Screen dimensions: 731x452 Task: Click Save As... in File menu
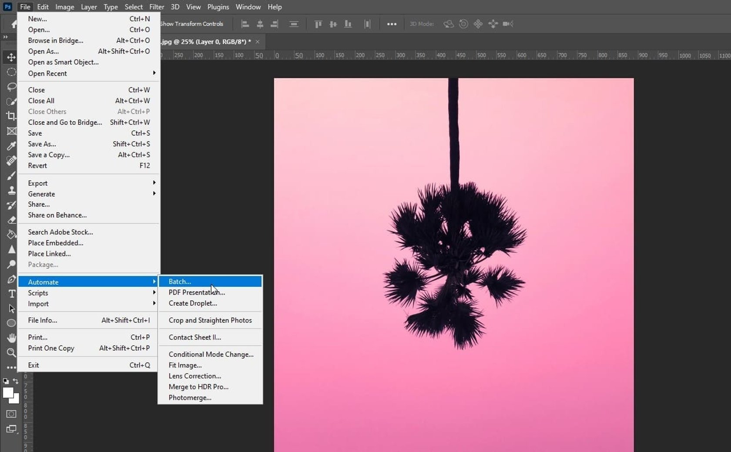pyautogui.click(x=89, y=144)
